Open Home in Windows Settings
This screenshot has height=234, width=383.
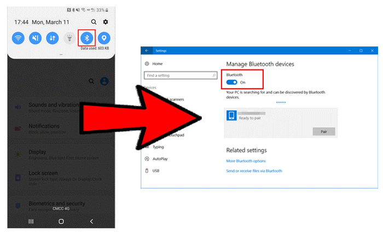coord(158,63)
